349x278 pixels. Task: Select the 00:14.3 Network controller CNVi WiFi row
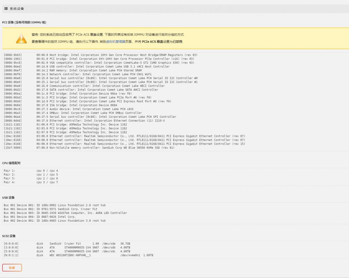pos(77,74)
